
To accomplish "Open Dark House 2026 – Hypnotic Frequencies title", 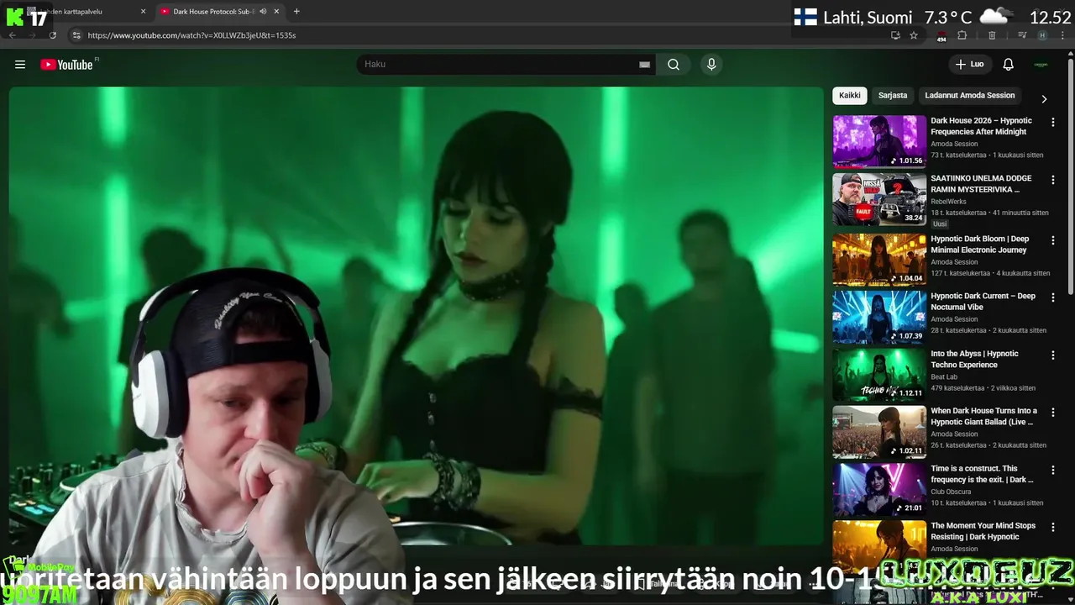I will click(981, 126).
